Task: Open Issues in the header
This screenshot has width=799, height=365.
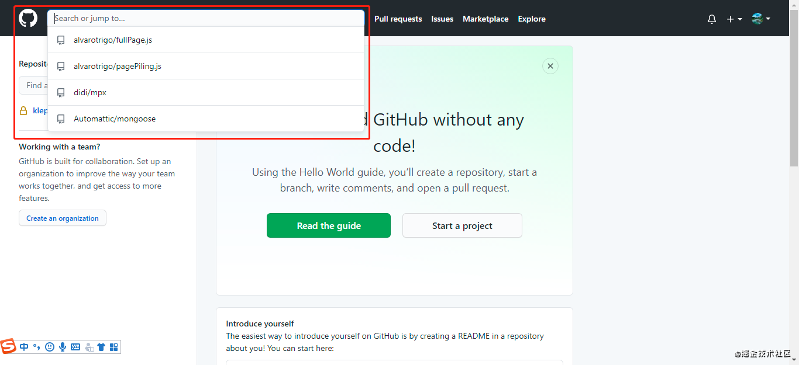Action: coord(442,19)
